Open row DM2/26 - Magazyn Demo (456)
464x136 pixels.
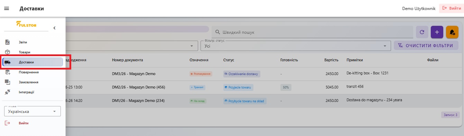pyautogui.click(x=138, y=87)
